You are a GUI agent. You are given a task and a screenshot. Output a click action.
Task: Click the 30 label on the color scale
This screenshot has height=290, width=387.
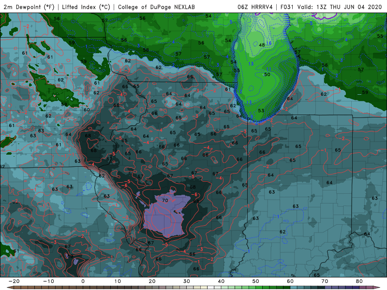187,281
